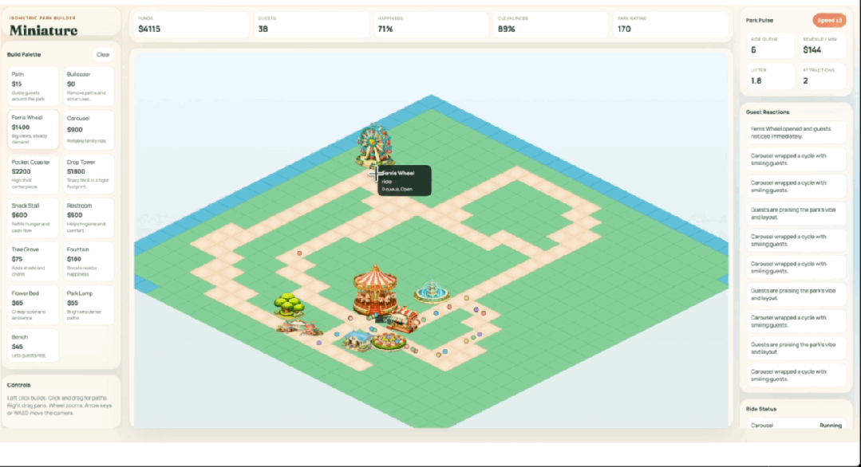Select the Park Lamp build card
Screen dimensions: 861x467
click(x=89, y=305)
